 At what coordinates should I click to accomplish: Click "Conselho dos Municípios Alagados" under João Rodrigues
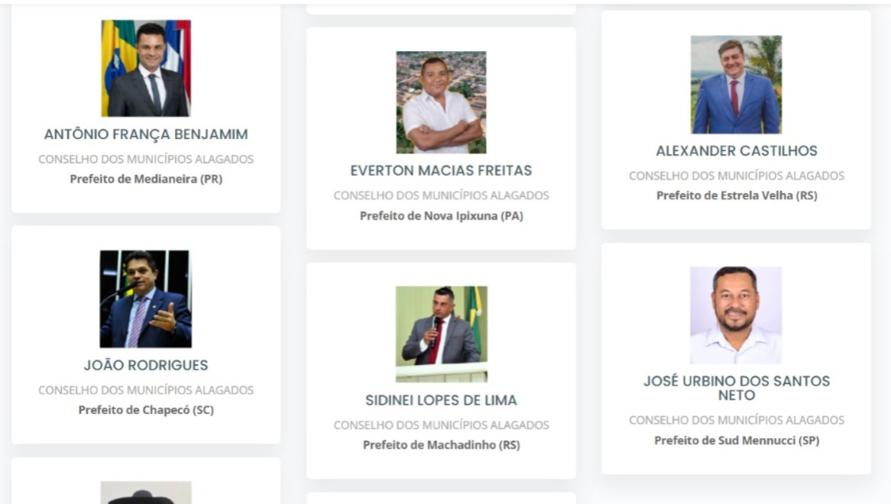point(146,390)
